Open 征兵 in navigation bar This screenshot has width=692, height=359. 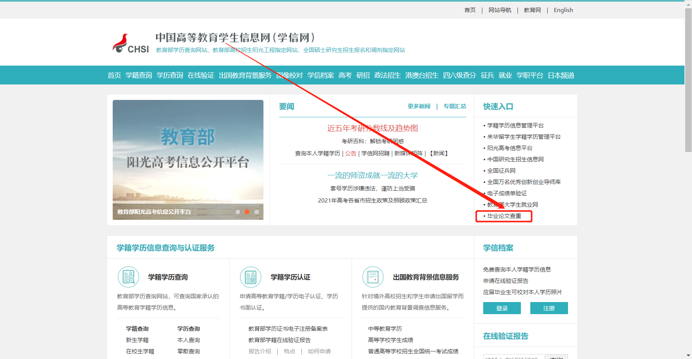click(487, 75)
